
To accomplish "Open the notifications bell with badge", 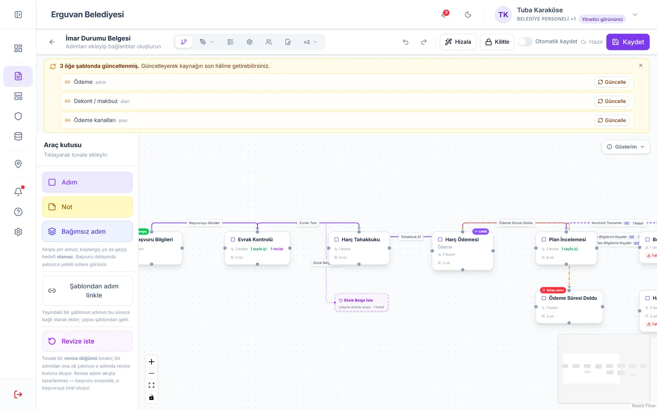I will click(444, 14).
